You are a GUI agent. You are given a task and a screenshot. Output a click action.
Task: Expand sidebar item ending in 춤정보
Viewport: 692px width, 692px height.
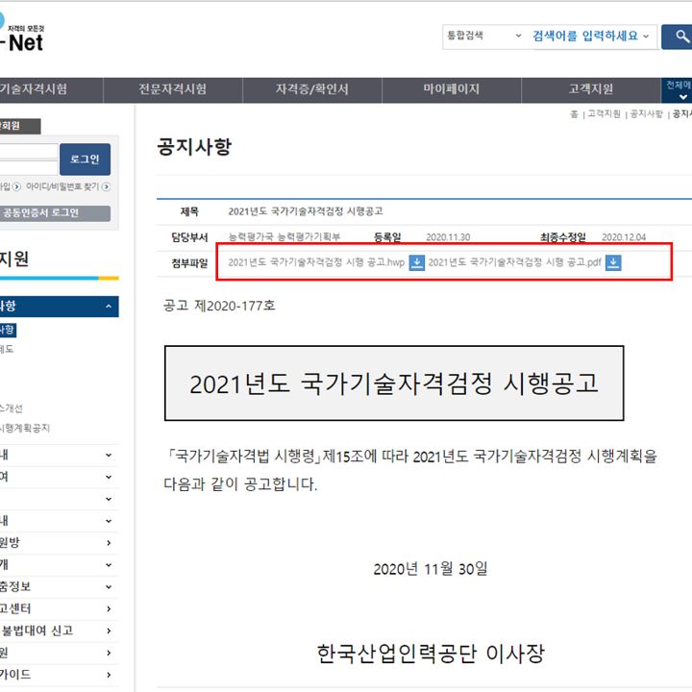point(60,587)
